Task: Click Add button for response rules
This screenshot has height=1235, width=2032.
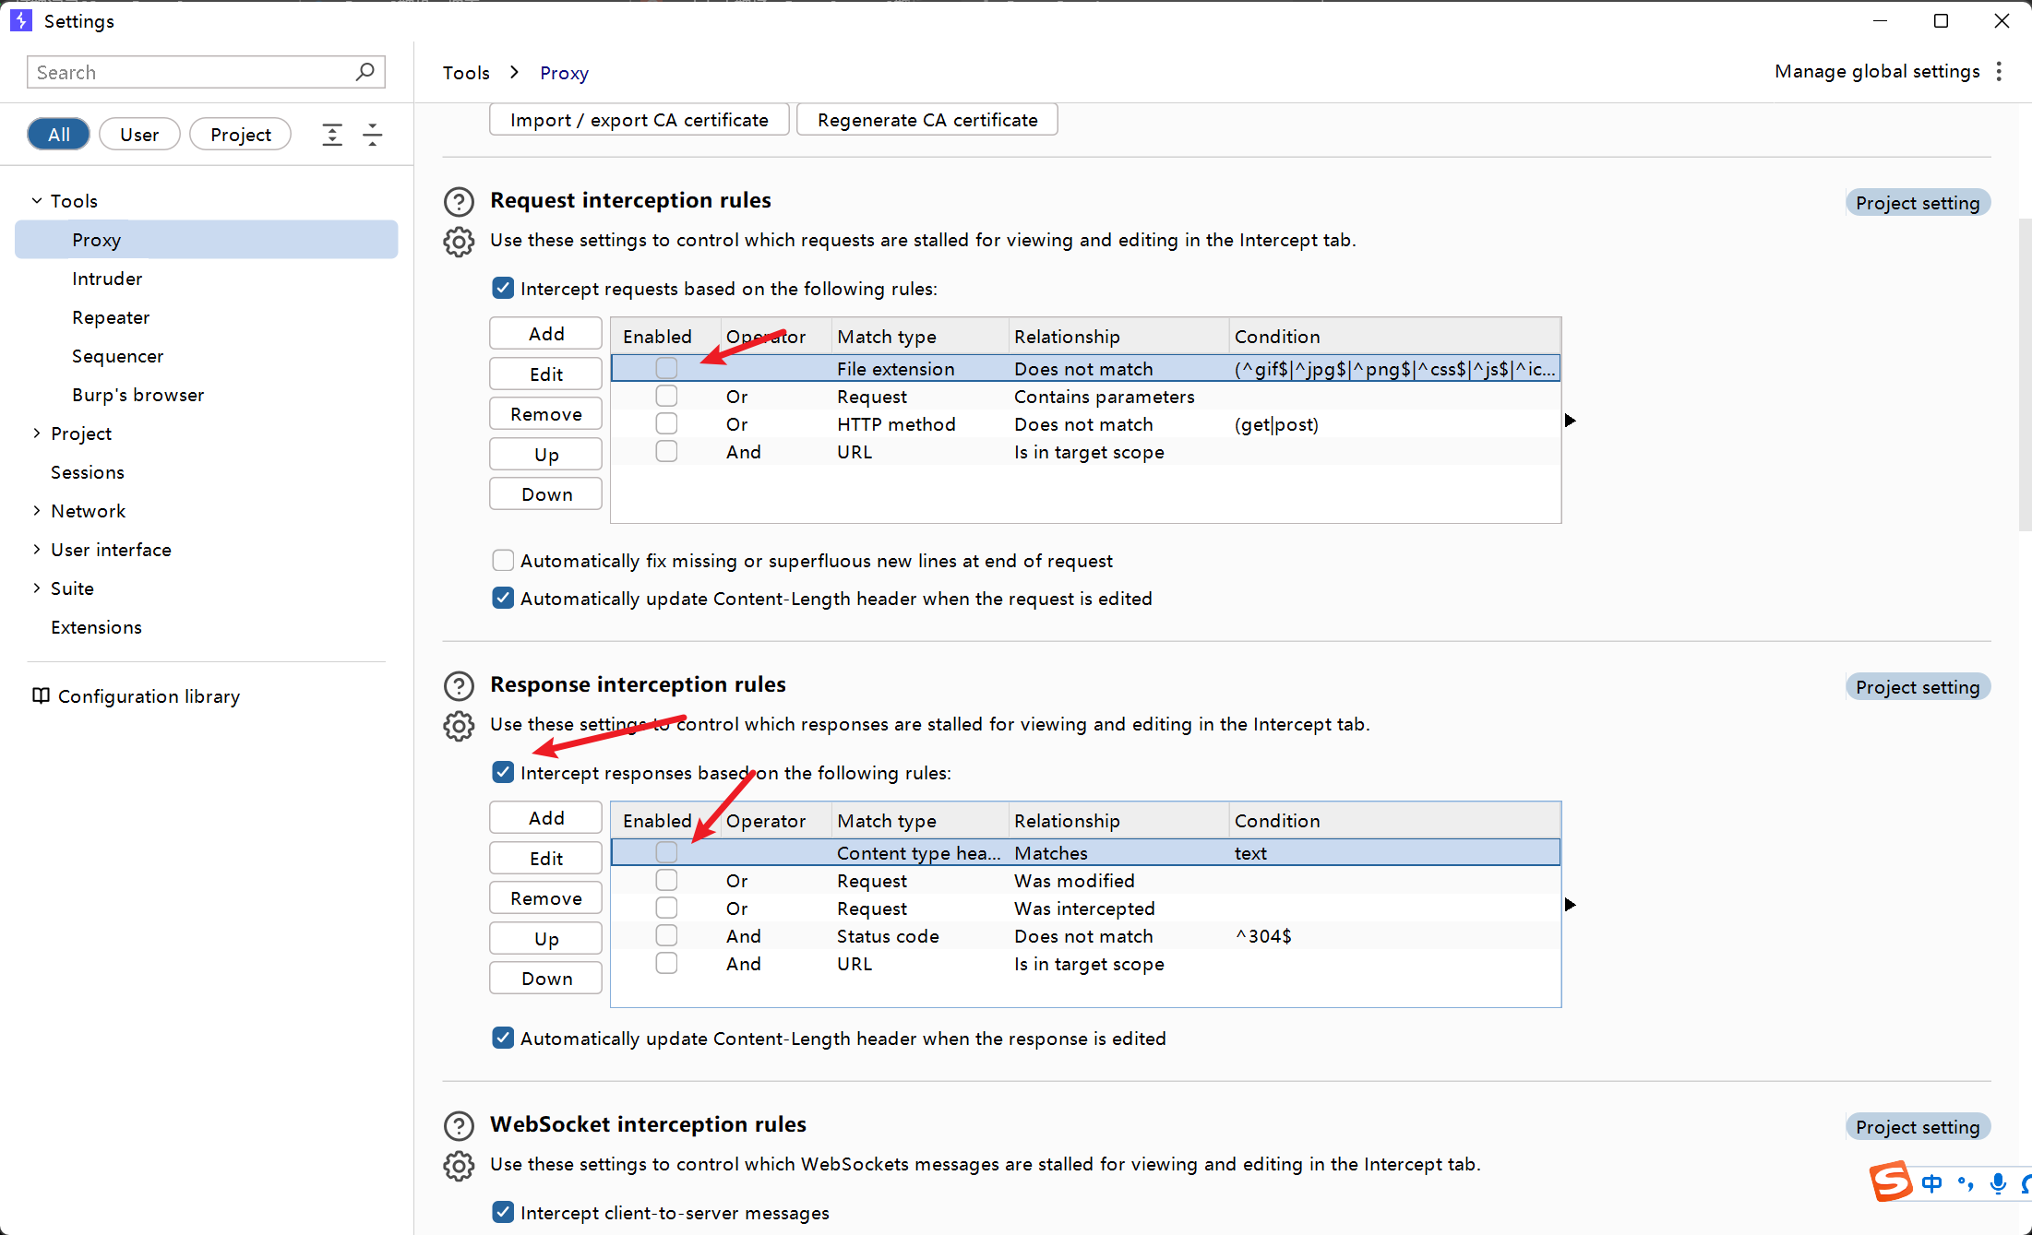Action: [x=545, y=818]
